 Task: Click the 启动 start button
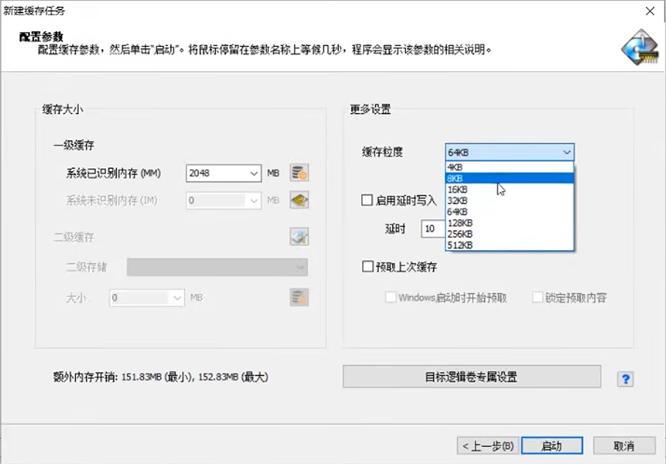[552, 445]
